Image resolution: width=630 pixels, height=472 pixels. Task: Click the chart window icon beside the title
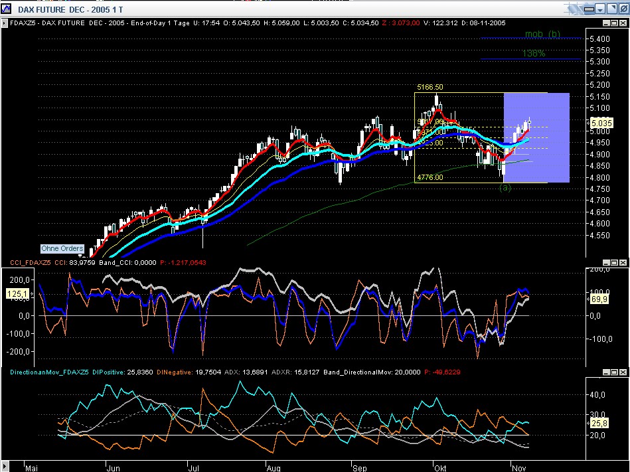coord(6,9)
